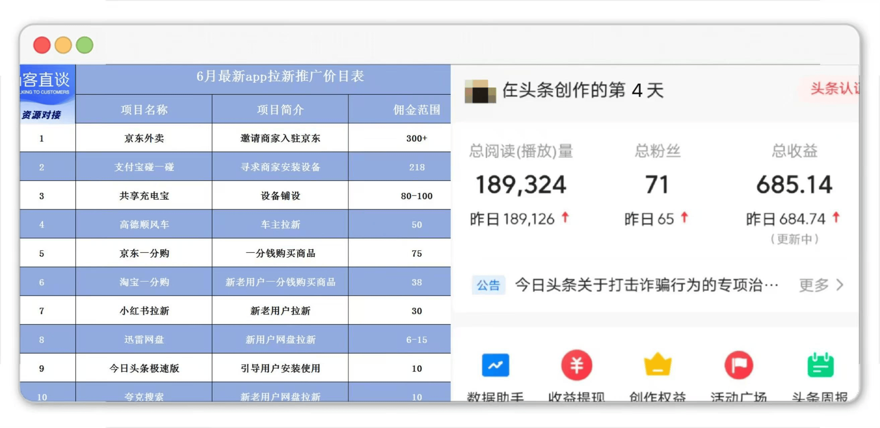The image size is (880, 428).
Task: Click the red window close button
Action: (x=42, y=45)
